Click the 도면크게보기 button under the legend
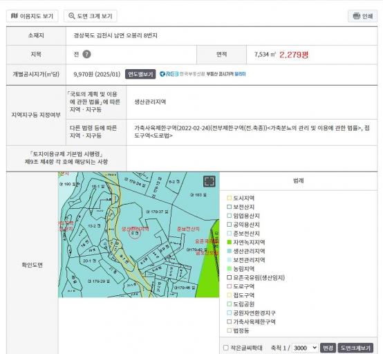This screenshot has width=383, height=354. (x=355, y=348)
